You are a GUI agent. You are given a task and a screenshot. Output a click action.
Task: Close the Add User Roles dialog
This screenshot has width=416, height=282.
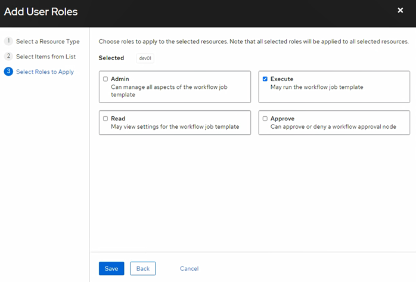pyautogui.click(x=400, y=11)
